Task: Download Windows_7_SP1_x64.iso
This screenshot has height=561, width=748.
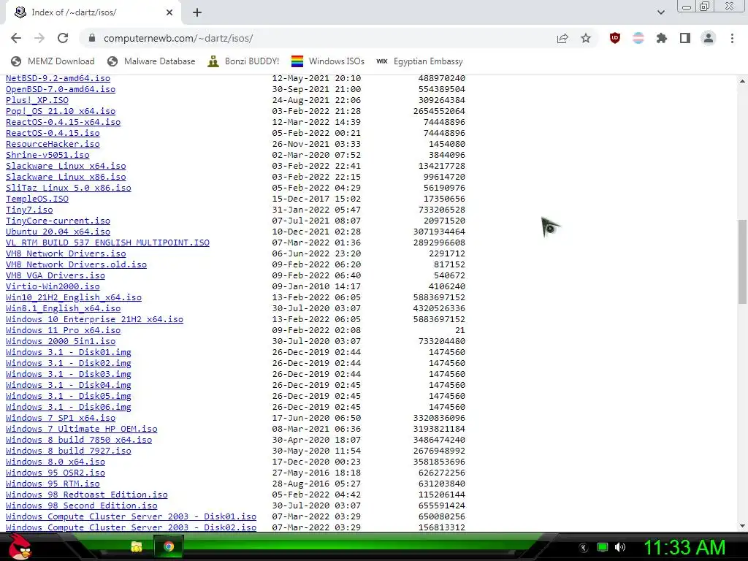Action: (x=61, y=419)
